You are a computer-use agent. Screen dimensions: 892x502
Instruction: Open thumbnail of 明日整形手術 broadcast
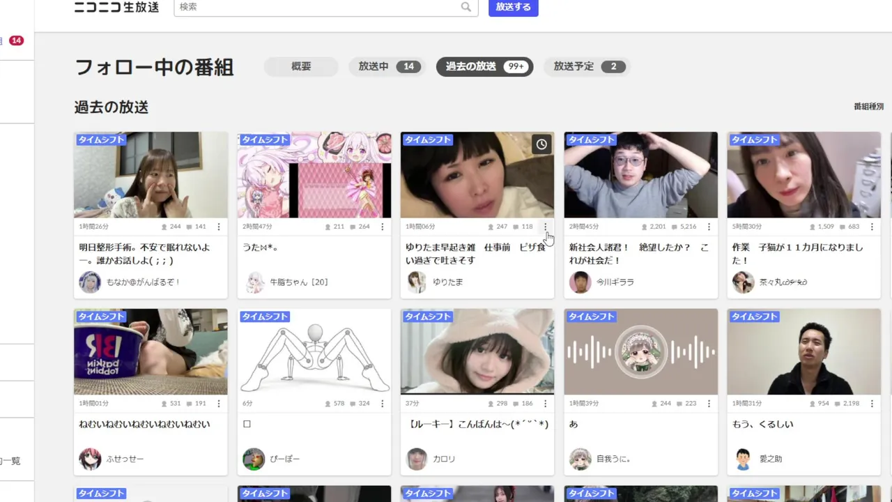151,175
